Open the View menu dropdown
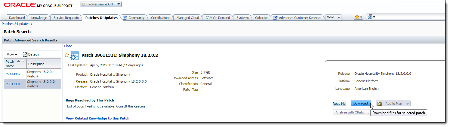The image size is (450, 127). [12, 55]
